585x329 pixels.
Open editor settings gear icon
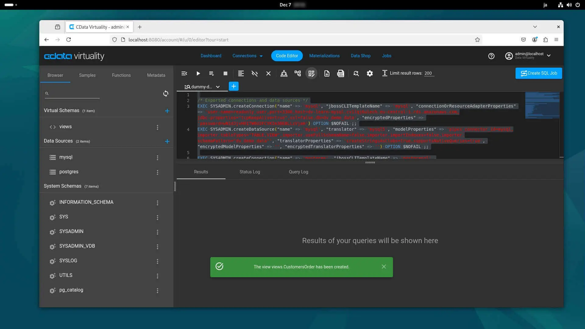pos(370,73)
